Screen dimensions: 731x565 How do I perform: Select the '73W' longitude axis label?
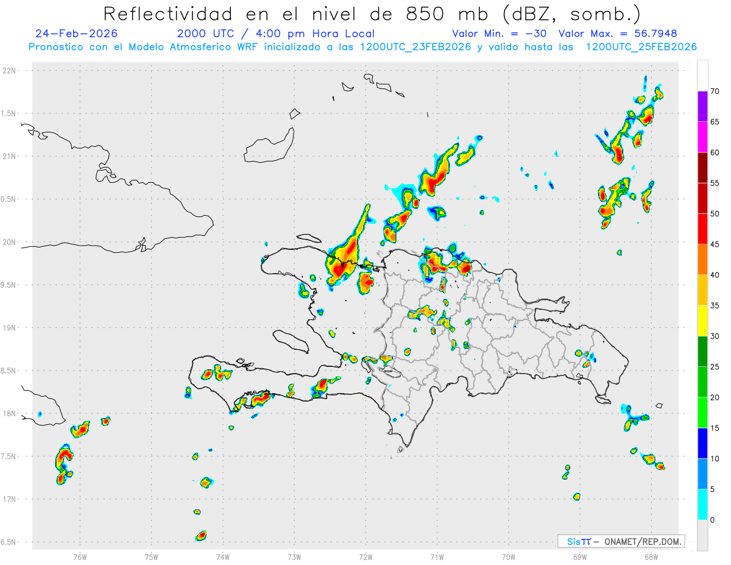click(x=294, y=556)
